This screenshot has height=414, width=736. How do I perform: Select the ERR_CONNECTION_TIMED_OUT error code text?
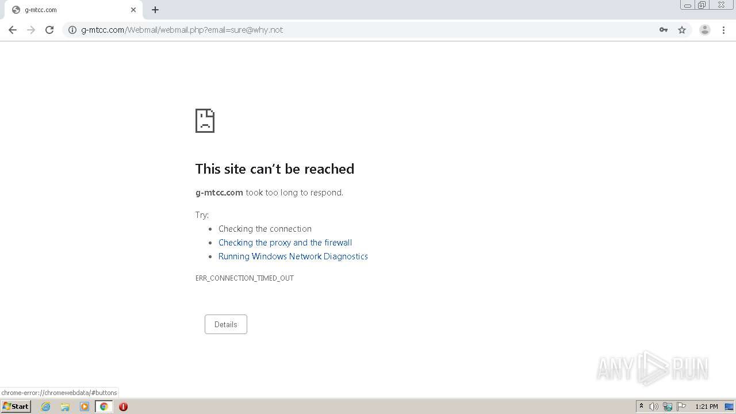(244, 278)
